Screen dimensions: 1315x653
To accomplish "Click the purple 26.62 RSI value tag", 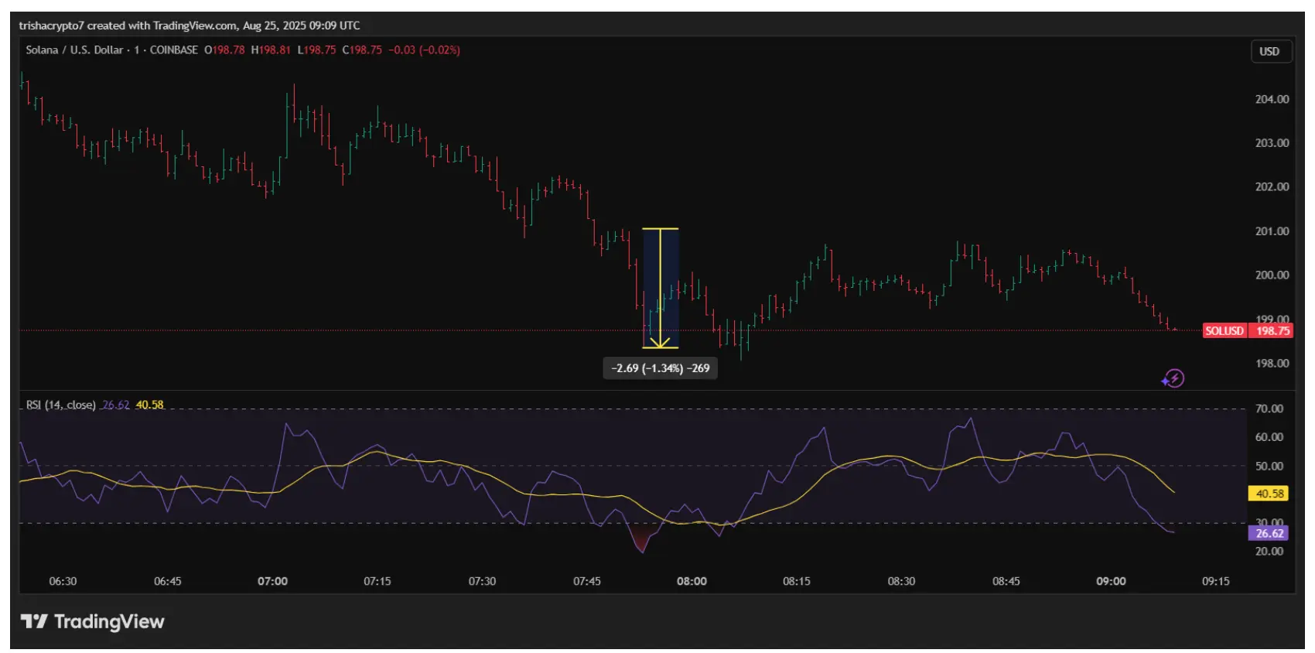I will pos(1269,533).
